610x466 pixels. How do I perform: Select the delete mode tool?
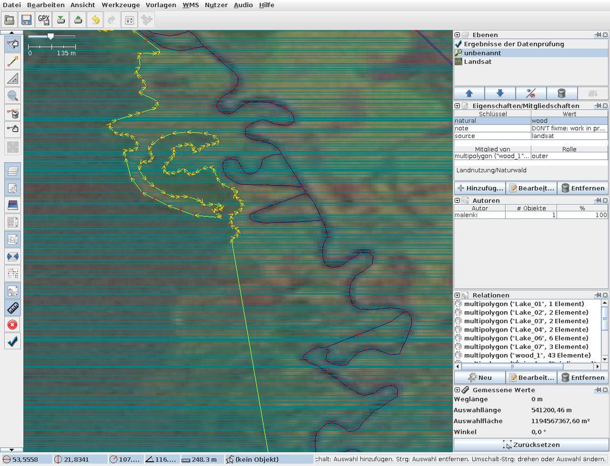(13, 112)
